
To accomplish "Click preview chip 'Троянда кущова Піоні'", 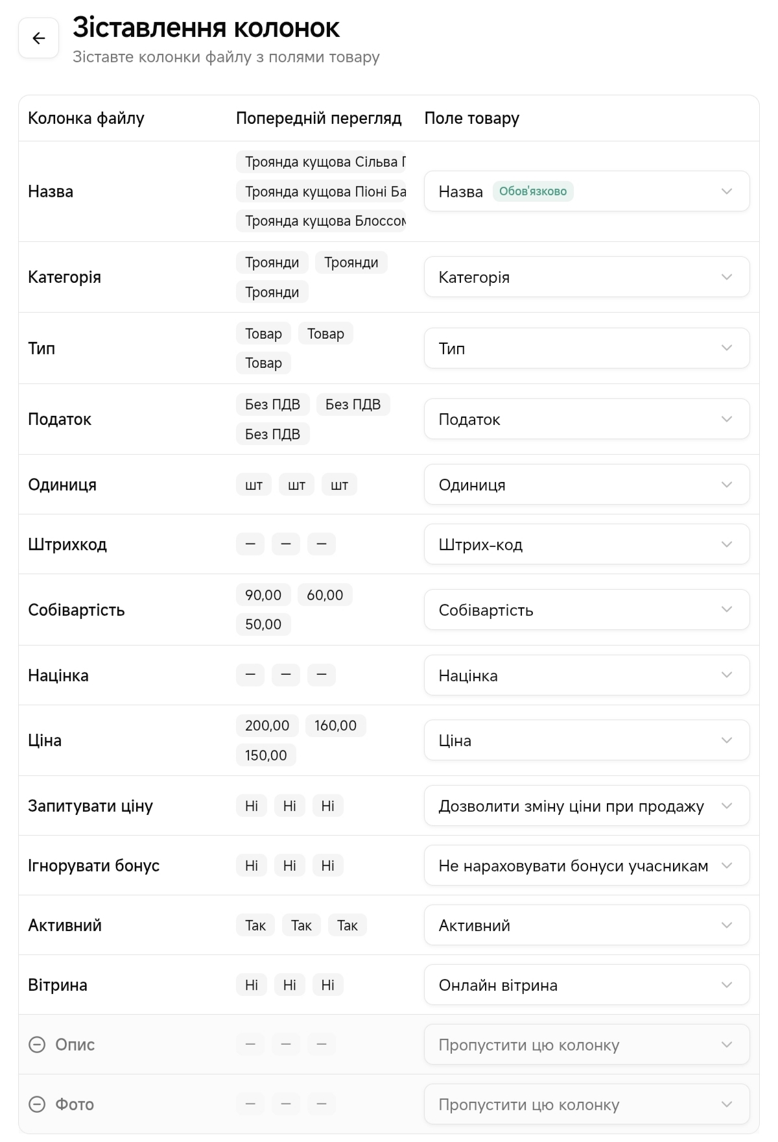I will [x=321, y=191].
